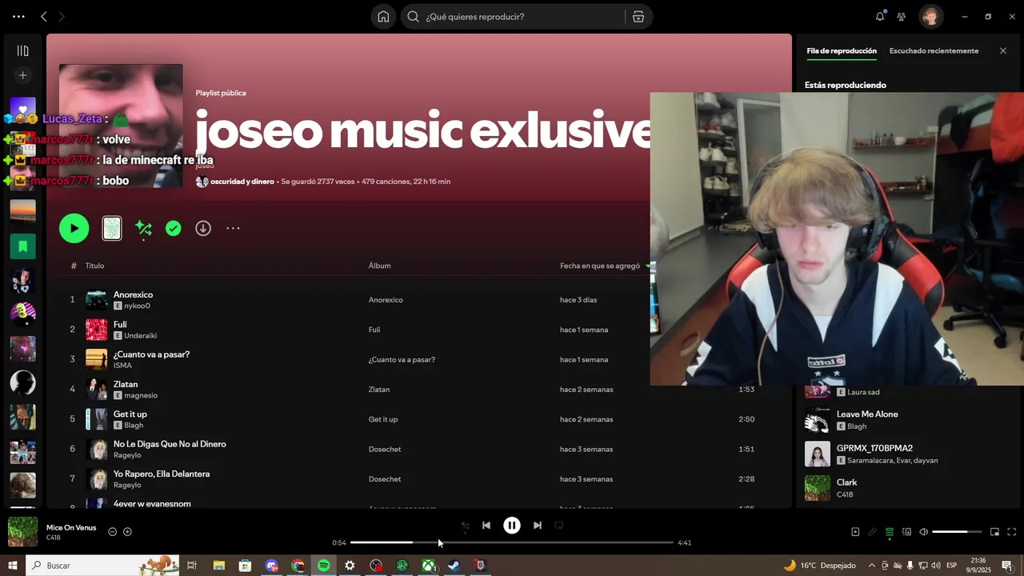The width and height of the screenshot is (1024, 576).
Task: Toggle shuffle in the player bar
Action: coord(465,526)
